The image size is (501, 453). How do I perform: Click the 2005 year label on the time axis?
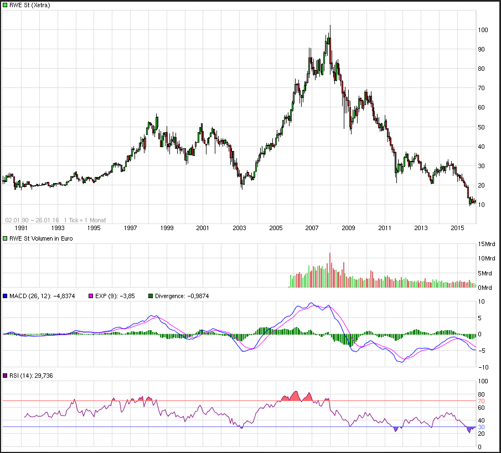276,228
